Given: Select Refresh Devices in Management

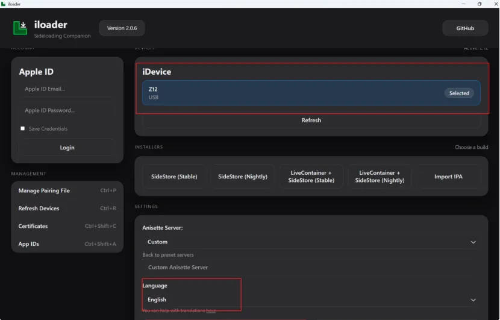Looking at the screenshot, I should click(67, 209).
